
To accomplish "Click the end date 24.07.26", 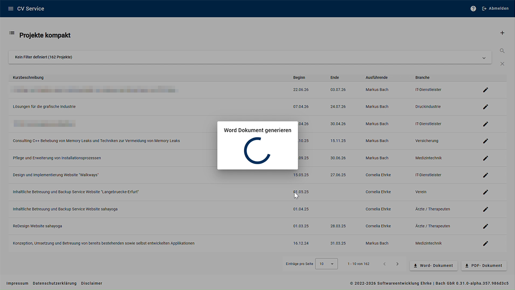I will [338, 107].
